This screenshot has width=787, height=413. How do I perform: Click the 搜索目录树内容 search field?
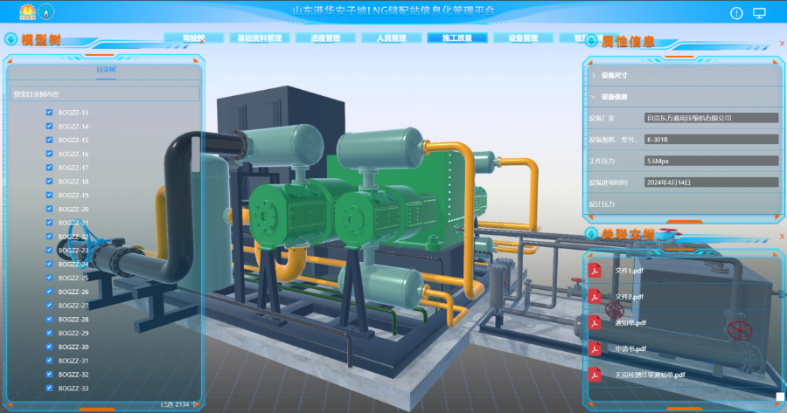pyautogui.click(x=104, y=93)
